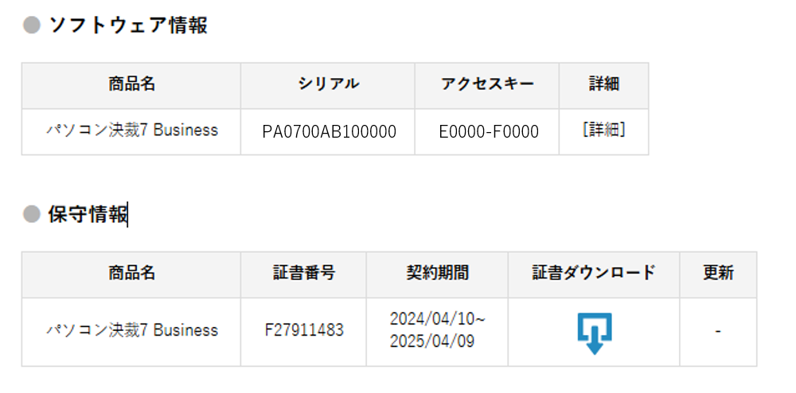796x393 pixels.
Task: Select serial number PA0700AB100000
Action: 329,132
